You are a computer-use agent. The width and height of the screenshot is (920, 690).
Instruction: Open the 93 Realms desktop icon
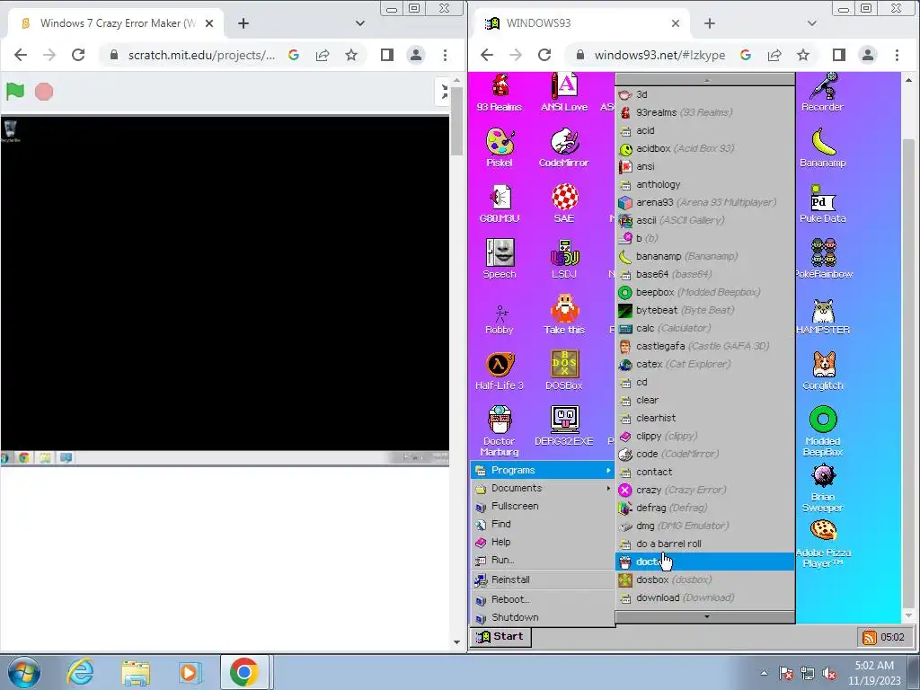point(500,93)
